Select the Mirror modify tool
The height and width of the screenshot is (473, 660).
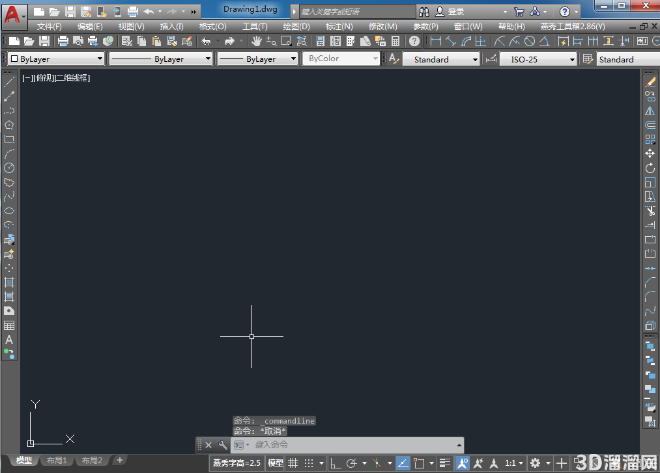coord(650,111)
